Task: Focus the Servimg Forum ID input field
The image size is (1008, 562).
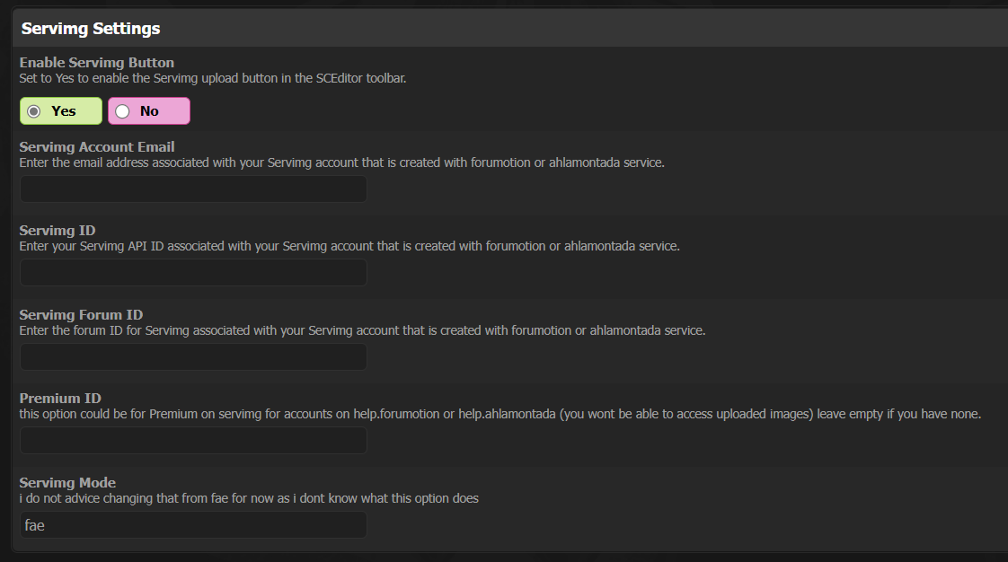Action: click(x=193, y=356)
